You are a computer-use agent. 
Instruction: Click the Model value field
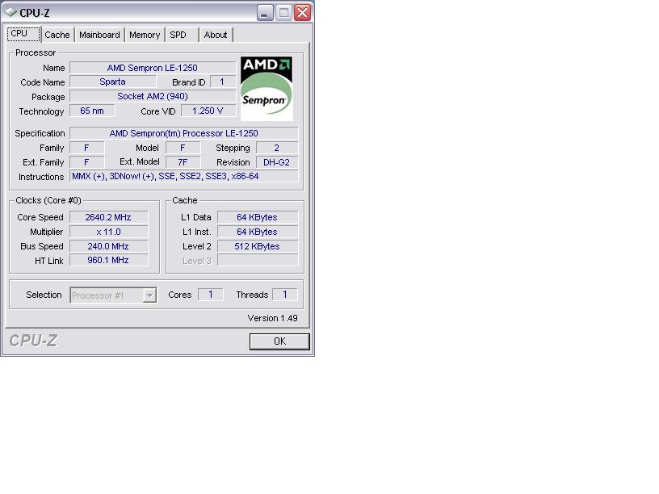point(183,148)
